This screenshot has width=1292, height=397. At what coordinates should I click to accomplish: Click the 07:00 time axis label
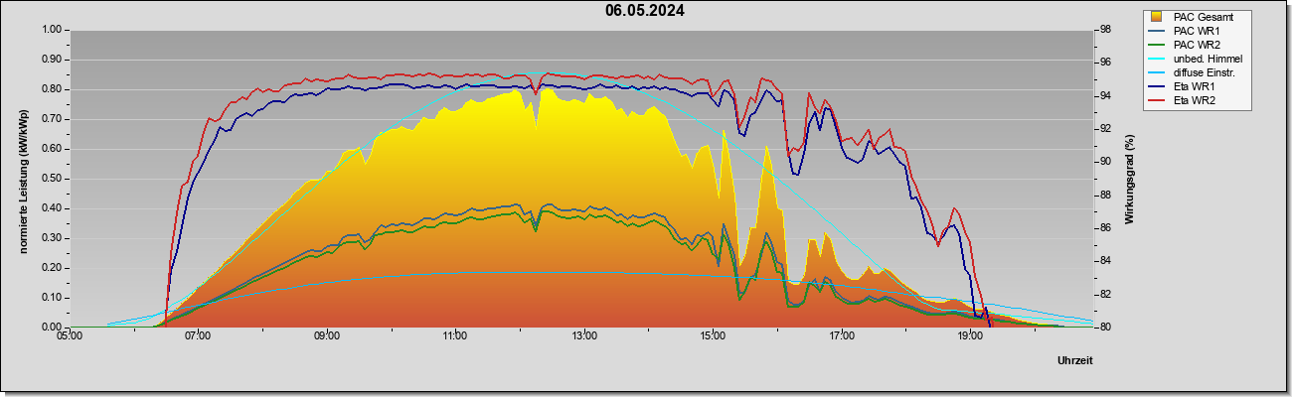pos(198,335)
